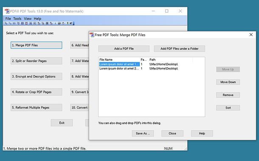
Task: Click the info 'i' toolbar icon
Action: point(56,23)
